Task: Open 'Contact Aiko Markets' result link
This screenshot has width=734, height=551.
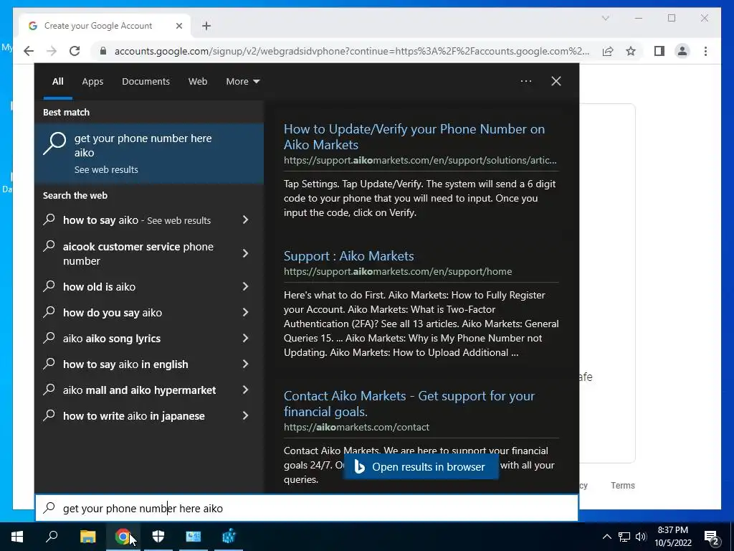Action: click(x=409, y=403)
